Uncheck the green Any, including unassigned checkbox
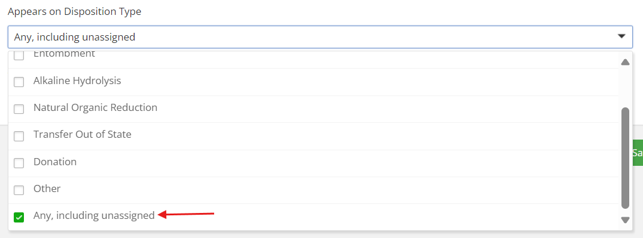The image size is (643, 238). (19, 217)
